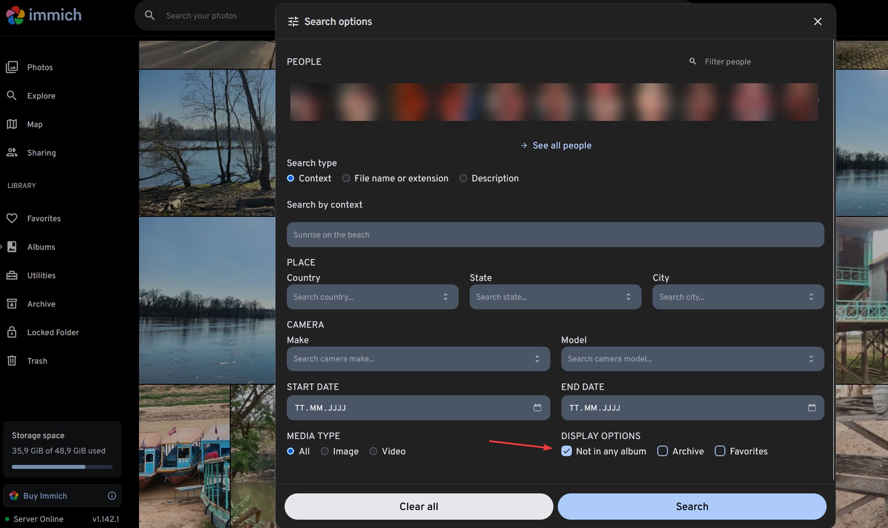This screenshot has width=888, height=528.
Task: Enable the Archive display option checkbox
Action: click(663, 451)
